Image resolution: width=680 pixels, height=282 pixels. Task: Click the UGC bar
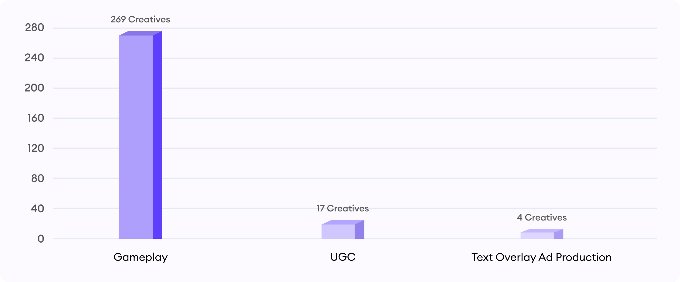[343, 229]
